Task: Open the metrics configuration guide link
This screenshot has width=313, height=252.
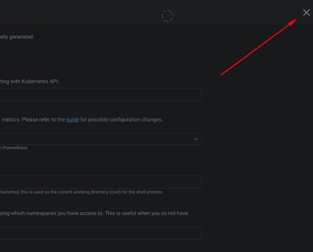Action: (72, 119)
